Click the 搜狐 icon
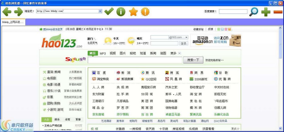284x132 pixels. pos(167,73)
